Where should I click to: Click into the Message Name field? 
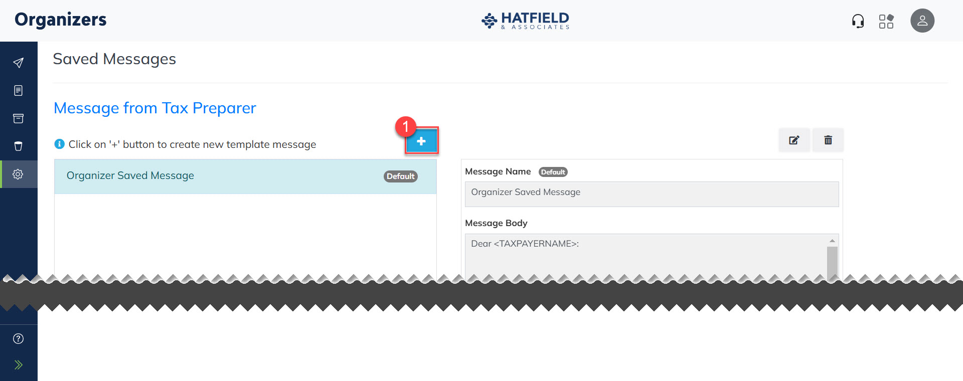point(651,194)
